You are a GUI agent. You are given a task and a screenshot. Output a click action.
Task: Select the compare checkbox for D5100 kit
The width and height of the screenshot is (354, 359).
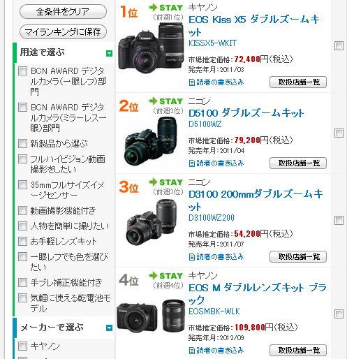click(339, 133)
